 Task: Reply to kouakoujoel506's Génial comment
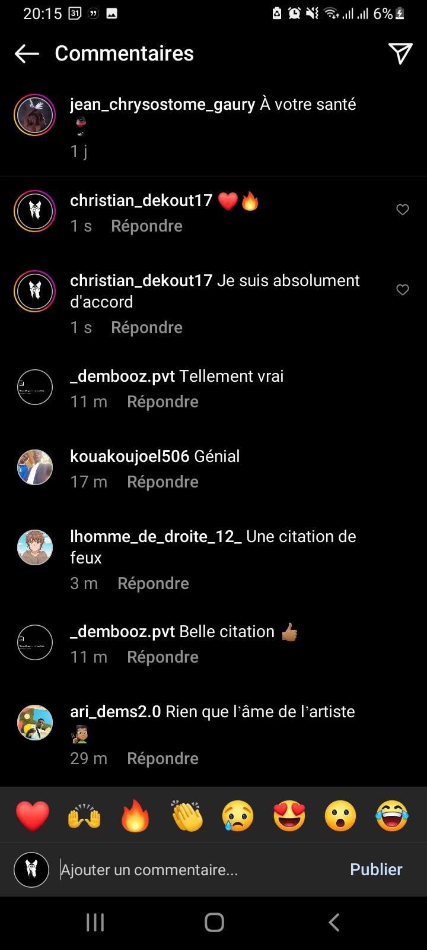coord(162,482)
